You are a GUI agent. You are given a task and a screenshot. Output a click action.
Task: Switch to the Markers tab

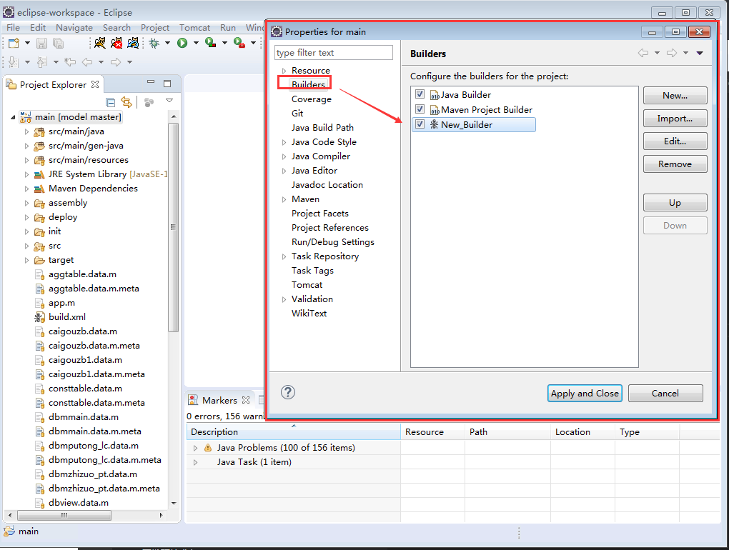click(x=219, y=400)
